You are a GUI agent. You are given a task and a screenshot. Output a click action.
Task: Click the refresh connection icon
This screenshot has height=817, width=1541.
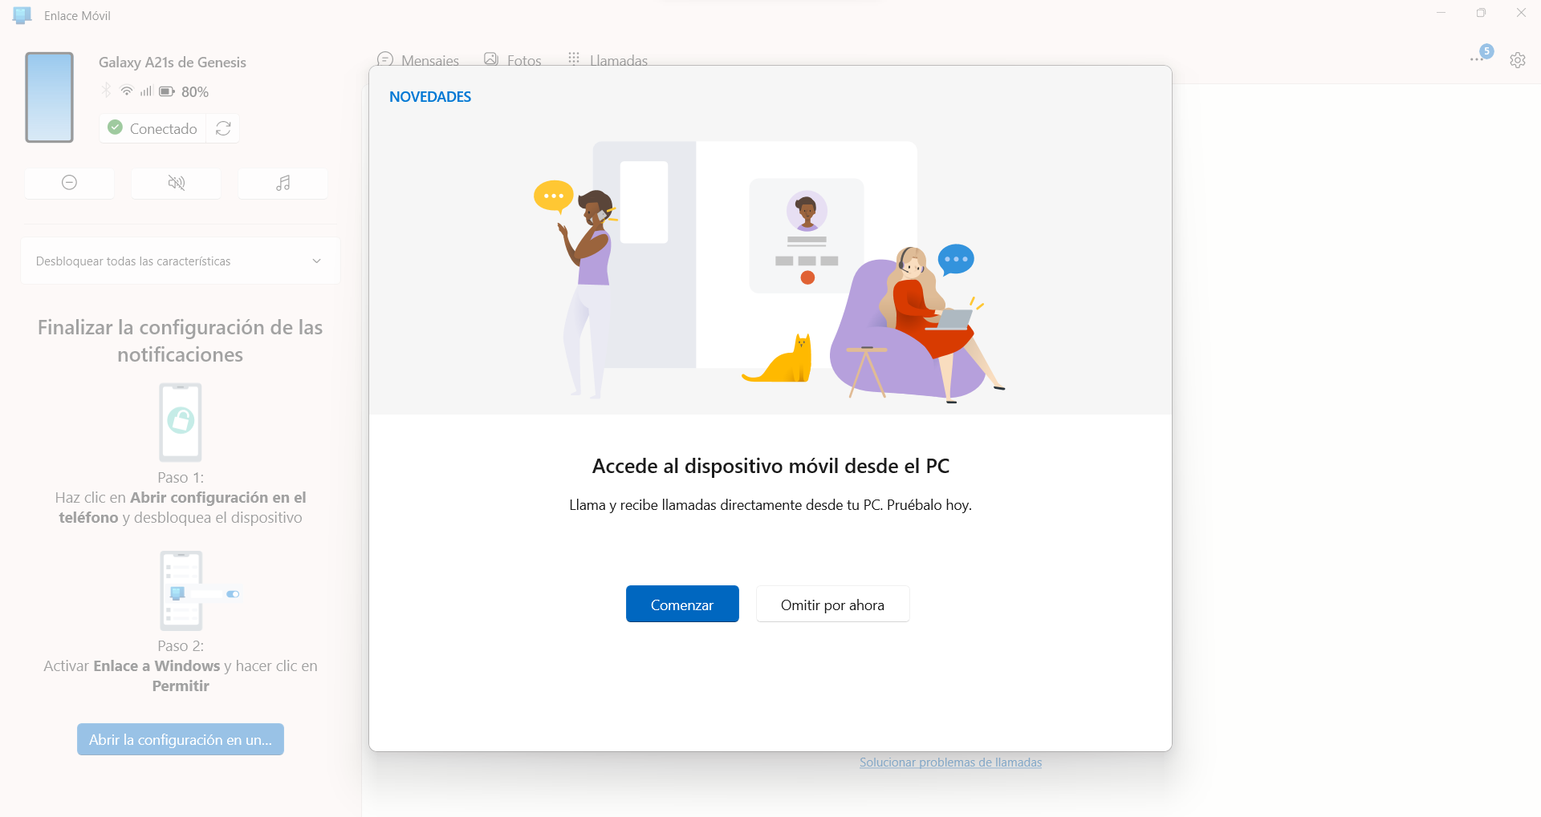(223, 128)
